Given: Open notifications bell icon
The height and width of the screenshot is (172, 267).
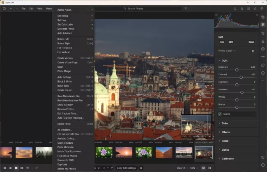Looking at the screenshot, I should 235,9.
